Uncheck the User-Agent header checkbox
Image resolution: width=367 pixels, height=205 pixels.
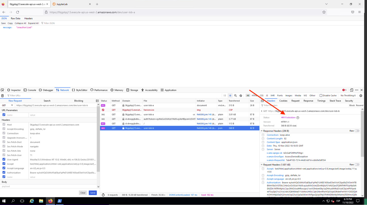(x=4, y=159)
